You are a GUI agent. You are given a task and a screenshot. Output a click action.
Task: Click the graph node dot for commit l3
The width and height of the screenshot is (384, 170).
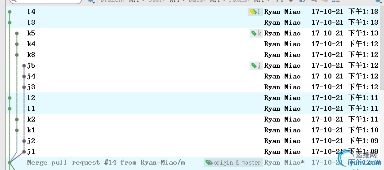[9, 22]
